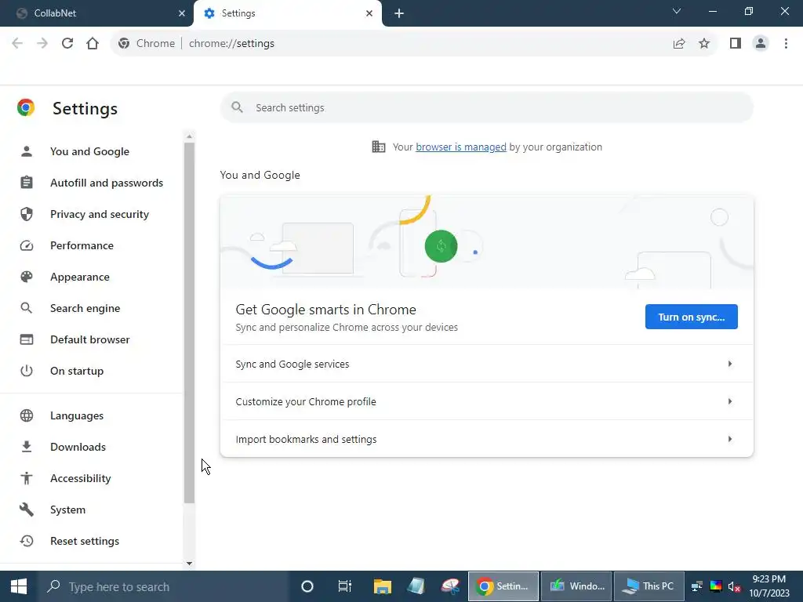Click the Search settings field
Image resolution: width=803 pixels, height=602 pixels.
tap(486, 107)
